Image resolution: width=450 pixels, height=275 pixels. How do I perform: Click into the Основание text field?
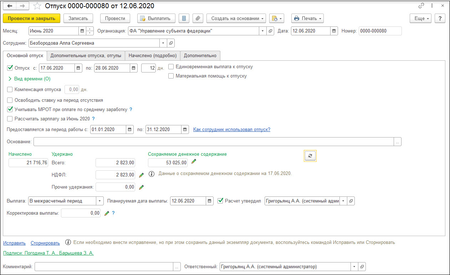point(214,142)
